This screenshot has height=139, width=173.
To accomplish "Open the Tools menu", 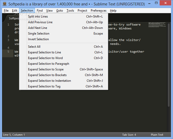I will [70, 11].
